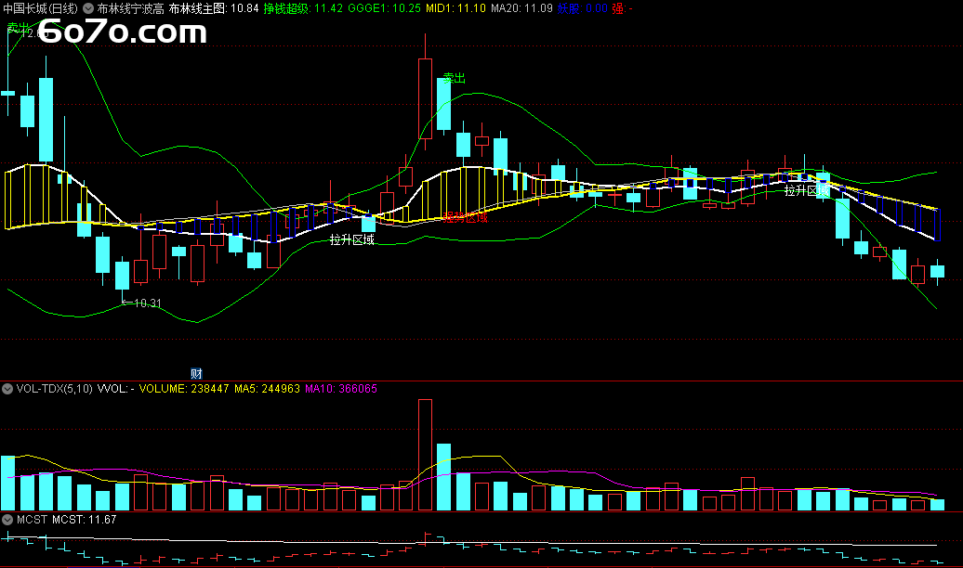Click the MA10: 366065 volume value
The image size is (963, 568).
341,389
